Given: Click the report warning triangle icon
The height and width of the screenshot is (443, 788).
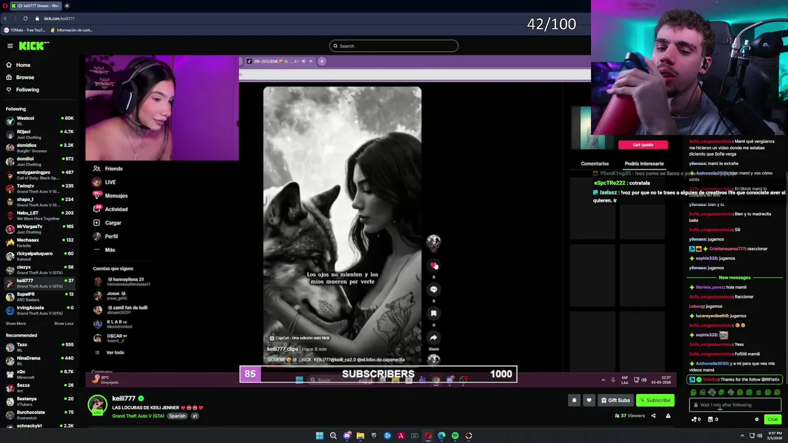Looking at the screenshot, I should point(668,416).
